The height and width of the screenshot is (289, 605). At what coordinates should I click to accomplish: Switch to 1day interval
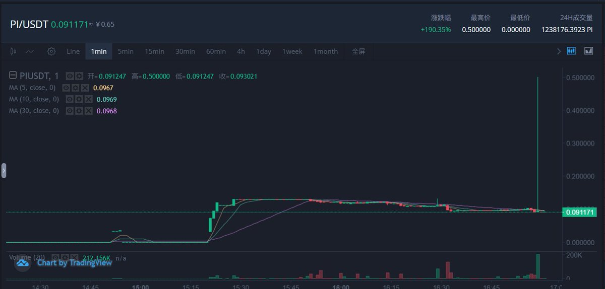pyautogui.click(x=263, y=51)
